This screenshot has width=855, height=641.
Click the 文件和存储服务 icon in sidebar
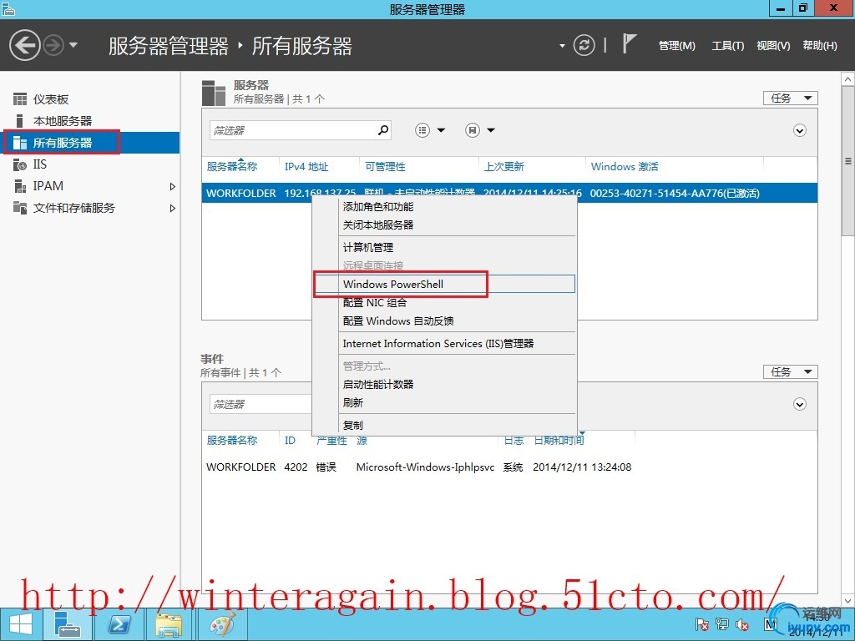click(20, 208)
